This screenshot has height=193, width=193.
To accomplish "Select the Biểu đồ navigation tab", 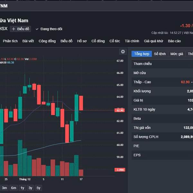I will point(66,41).
